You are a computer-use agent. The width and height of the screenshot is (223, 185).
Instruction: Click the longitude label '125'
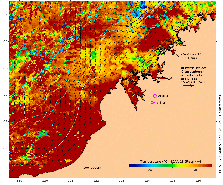click(173, 181)
